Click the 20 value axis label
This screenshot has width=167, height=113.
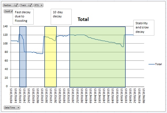(6, 78)
